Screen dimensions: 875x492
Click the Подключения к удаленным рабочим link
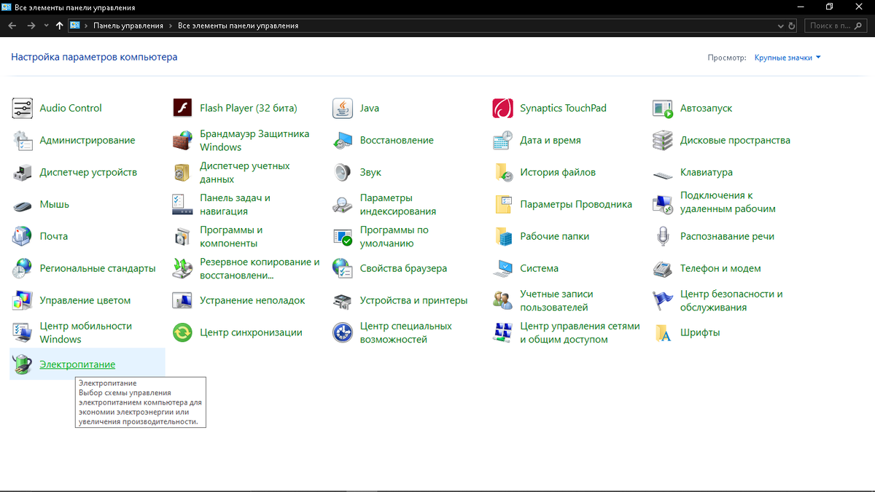(x=728, y=202)
